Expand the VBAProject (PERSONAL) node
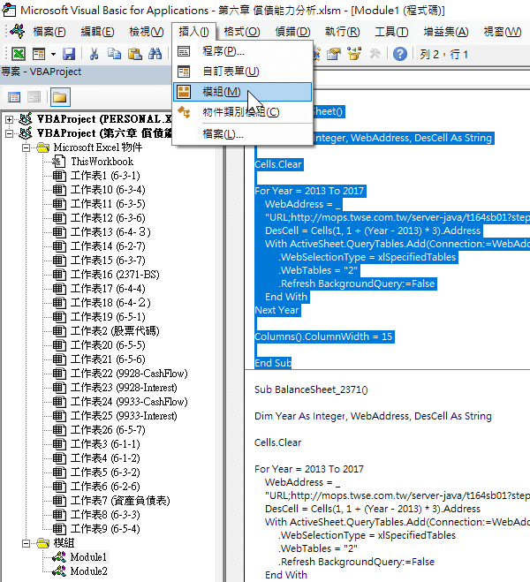 (9, 119)
